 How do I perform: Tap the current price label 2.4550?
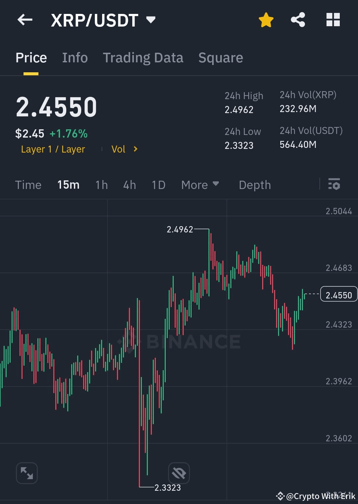pyautogui.click(x=338, y=294)
